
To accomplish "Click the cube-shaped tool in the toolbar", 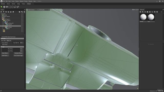I will pyautogui.click(x=4, y=7).
